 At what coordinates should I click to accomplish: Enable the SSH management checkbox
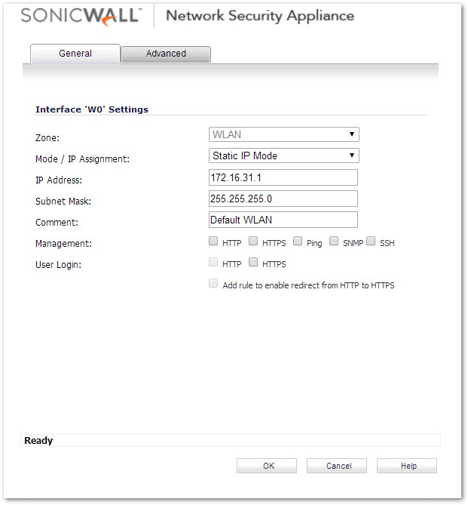pyautogui.click(x=371, y=242)
